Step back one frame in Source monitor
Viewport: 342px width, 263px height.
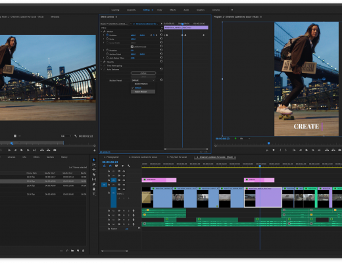(15, 150)
